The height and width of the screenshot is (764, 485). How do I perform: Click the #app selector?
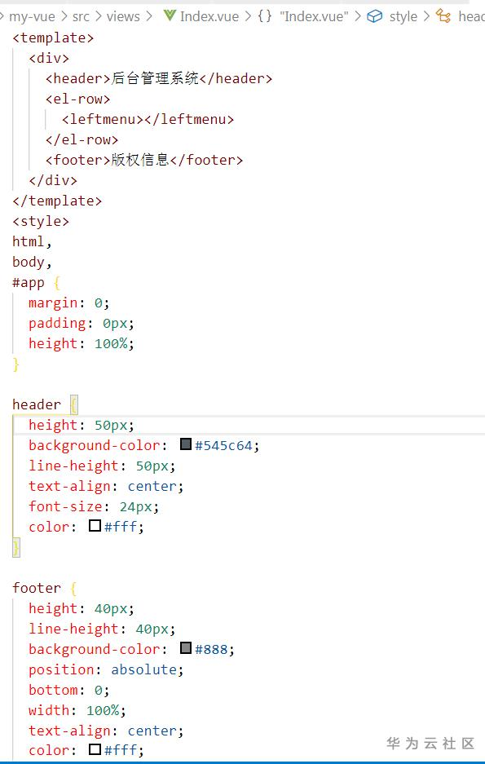pyautogui.click(x=29, y=283)
